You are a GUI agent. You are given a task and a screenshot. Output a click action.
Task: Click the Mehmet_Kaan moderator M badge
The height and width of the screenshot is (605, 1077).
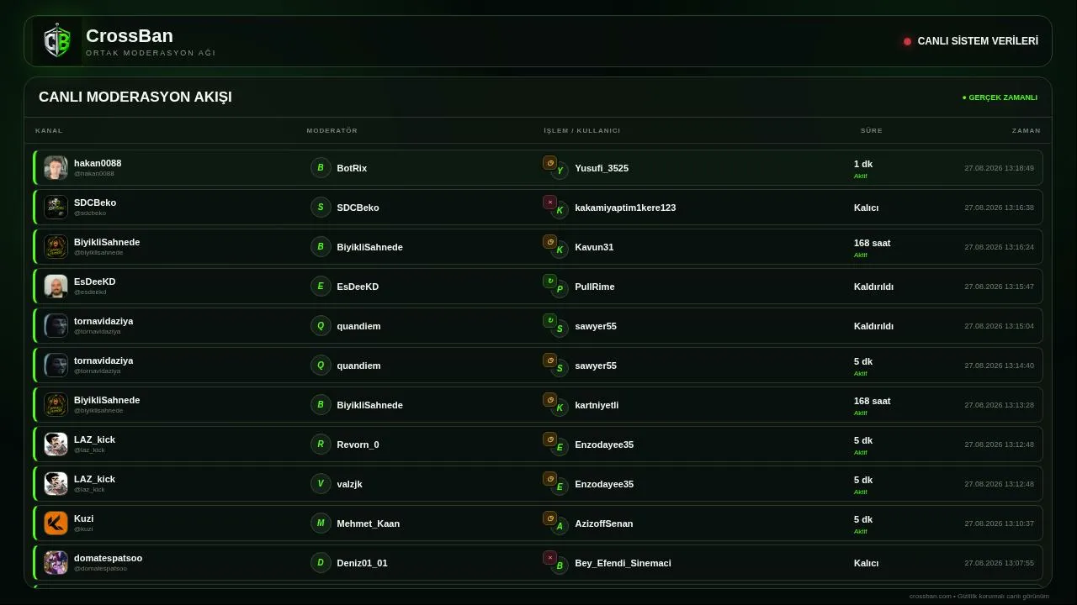321,523
